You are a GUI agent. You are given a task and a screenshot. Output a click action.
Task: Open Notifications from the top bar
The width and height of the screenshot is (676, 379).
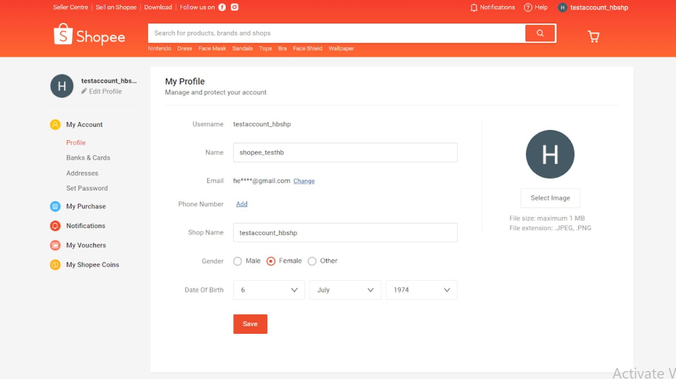click(x=492, y=7)
